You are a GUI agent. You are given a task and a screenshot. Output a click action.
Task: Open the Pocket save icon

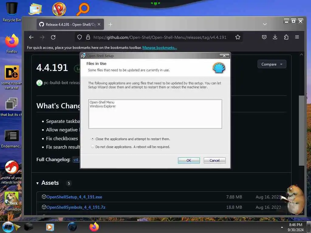click(264, 37)
